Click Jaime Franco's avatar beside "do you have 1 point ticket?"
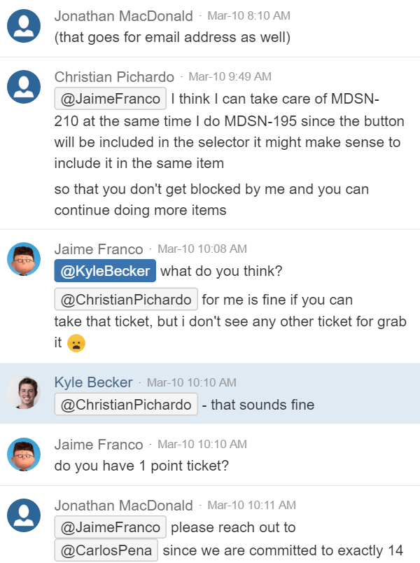The height and width of the screenshot is (563, 420). (24, 454)
